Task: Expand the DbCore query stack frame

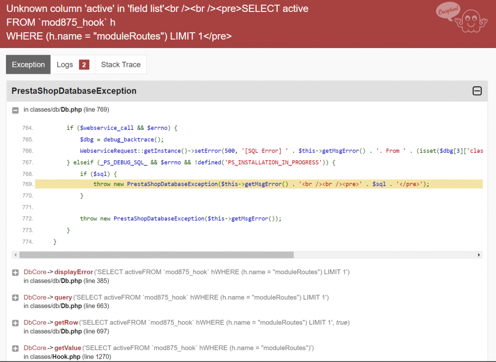Action: (15, 297)
